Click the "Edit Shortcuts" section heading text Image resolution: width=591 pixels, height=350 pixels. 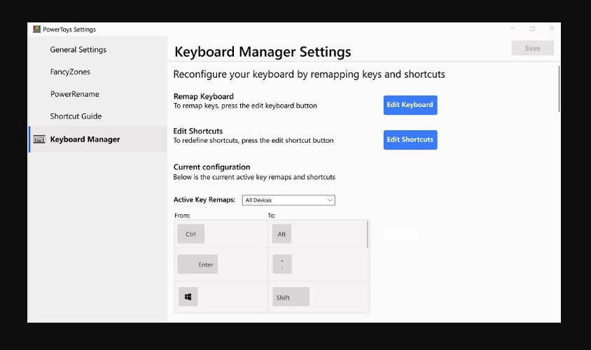(x=198, y=131)
